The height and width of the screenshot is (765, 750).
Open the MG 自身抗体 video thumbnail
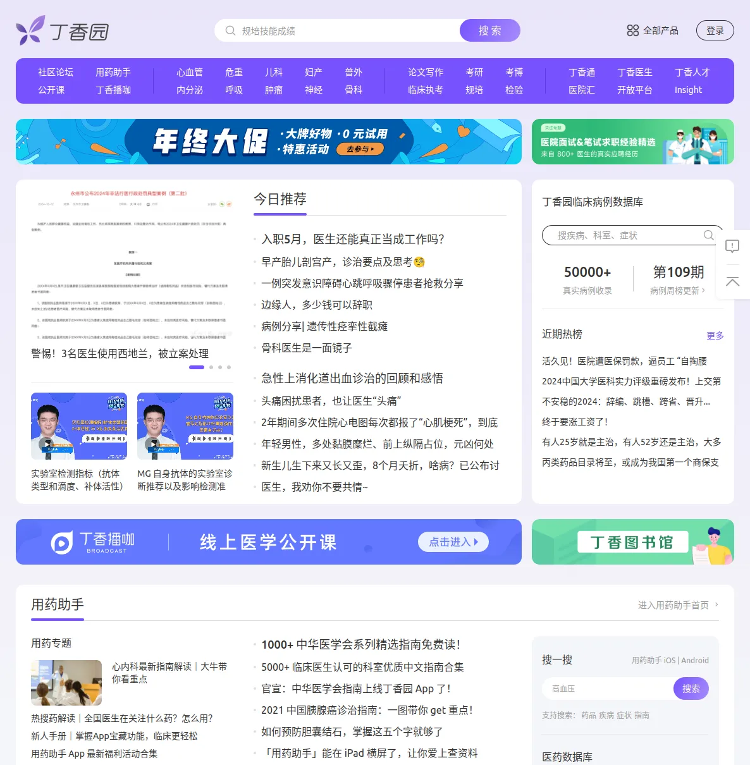click(x=185, y=426)
